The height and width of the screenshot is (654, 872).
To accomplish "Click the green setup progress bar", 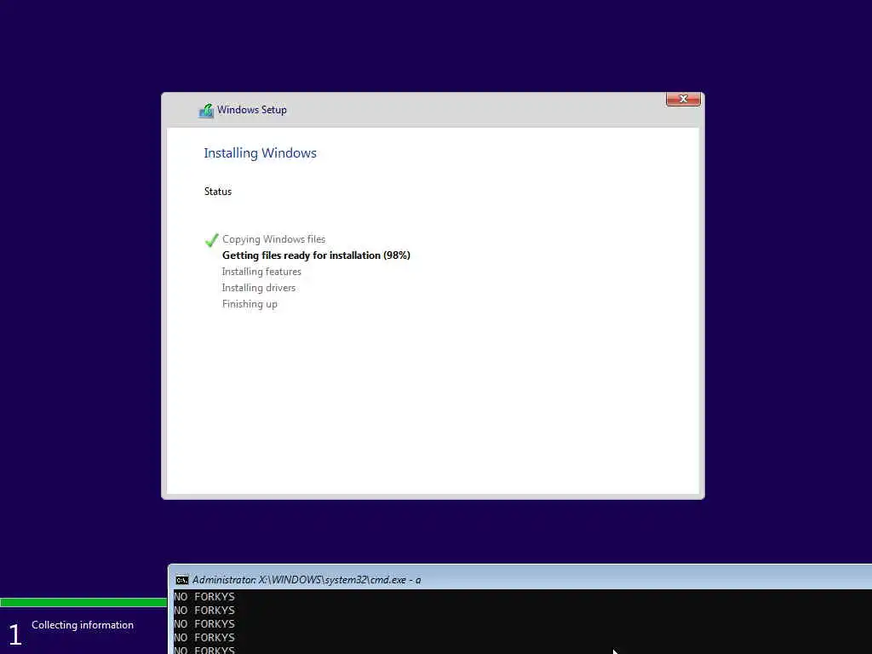I will [x=83, y=602].
